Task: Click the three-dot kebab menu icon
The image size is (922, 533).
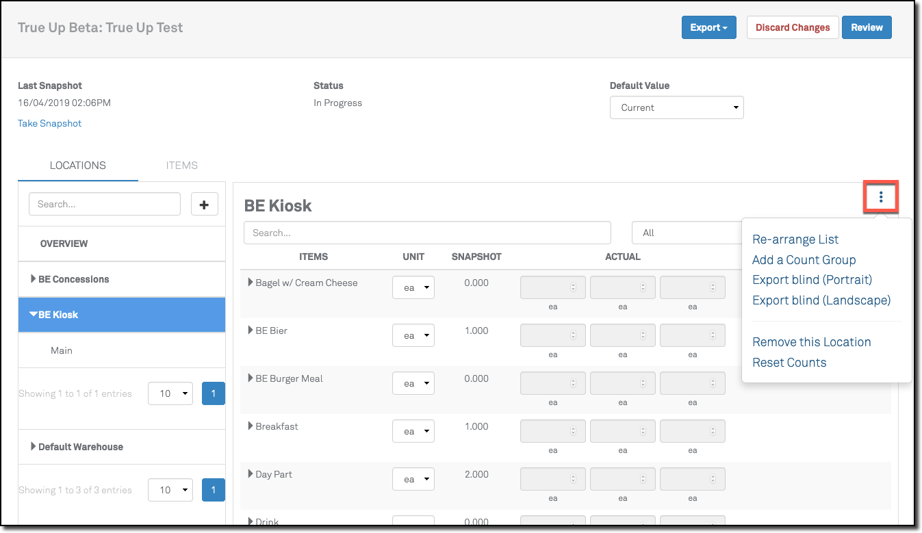Action: pyautogui.click(x=880, y=198)
